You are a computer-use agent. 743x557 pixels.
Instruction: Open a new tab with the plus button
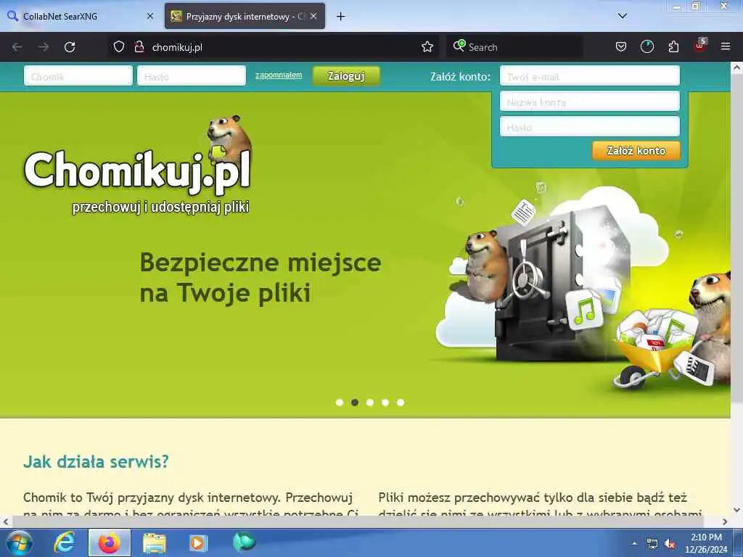click(340, 17)
